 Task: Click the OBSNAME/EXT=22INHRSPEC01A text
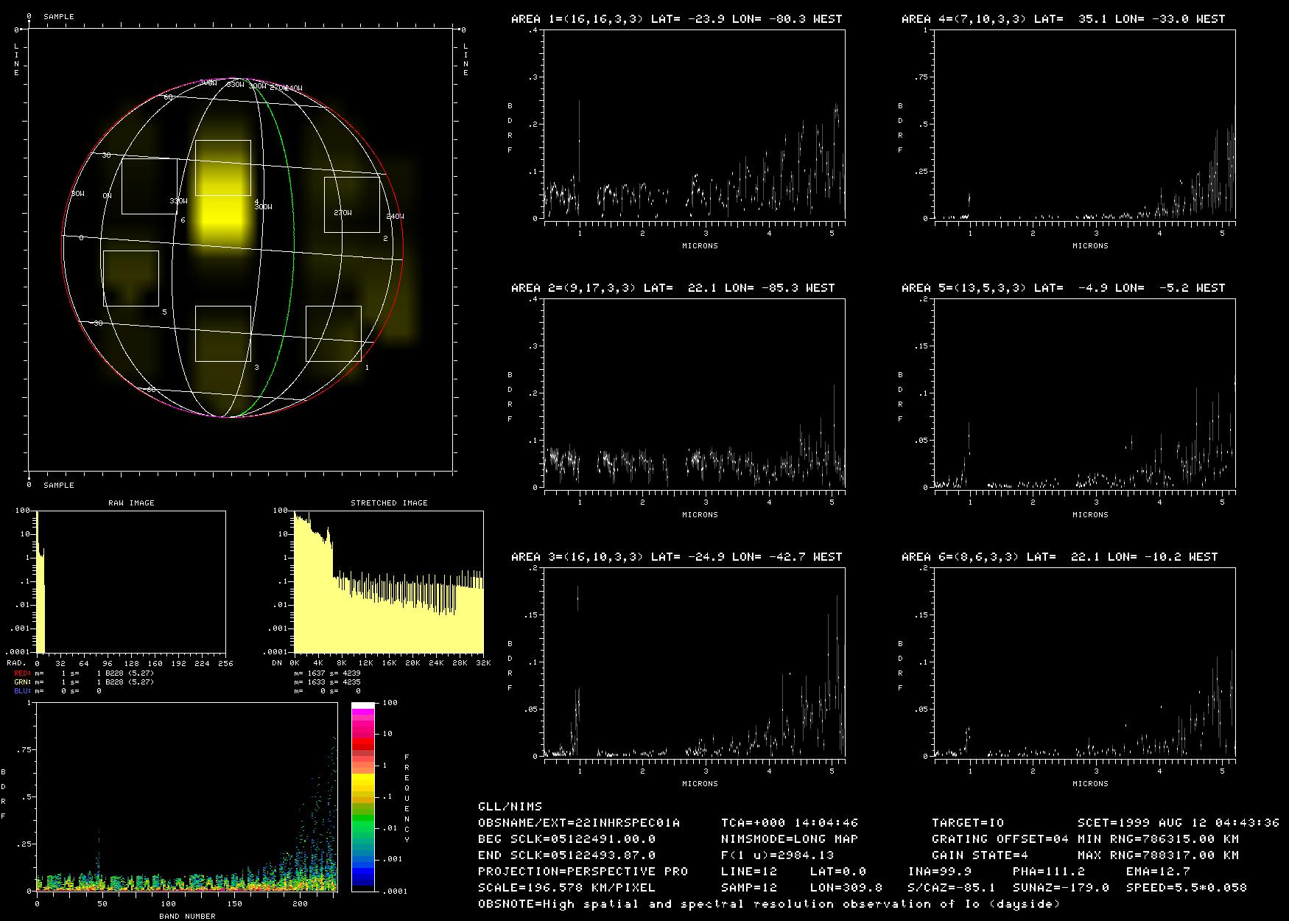tap(579, 822)
